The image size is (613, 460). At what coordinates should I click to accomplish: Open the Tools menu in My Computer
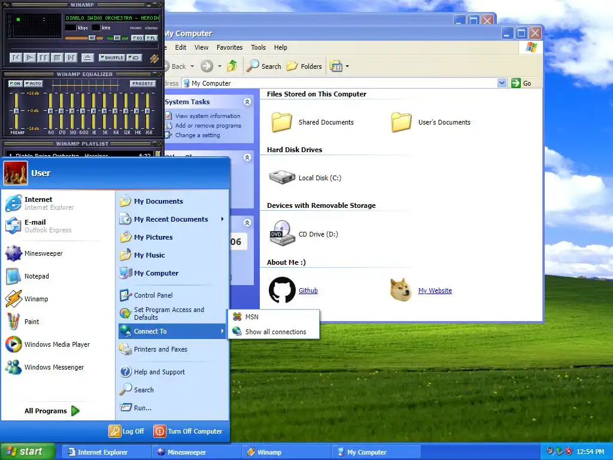click(x=259, y=47)
